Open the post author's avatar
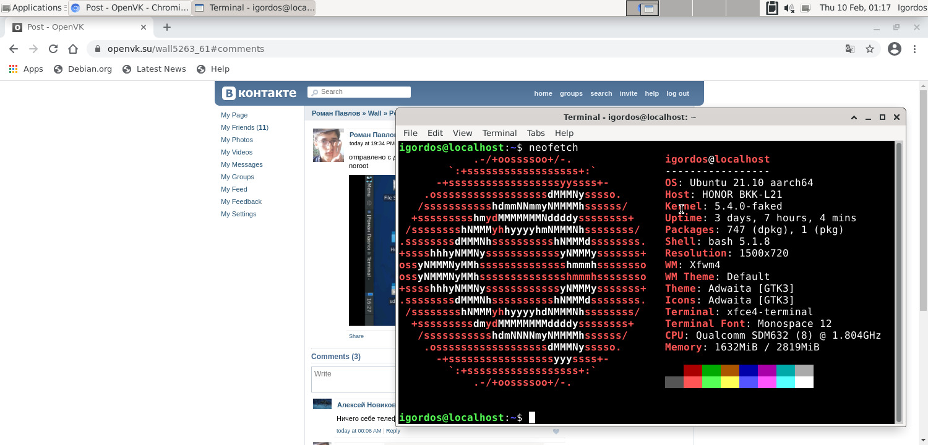928x445 pixels. [x=328, y=145]
